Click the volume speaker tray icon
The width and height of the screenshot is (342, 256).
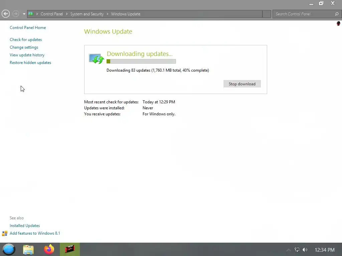coord(305,250)
